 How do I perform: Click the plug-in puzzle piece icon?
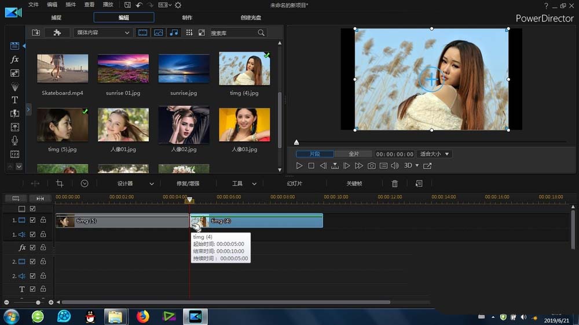[x=57, y=33]
